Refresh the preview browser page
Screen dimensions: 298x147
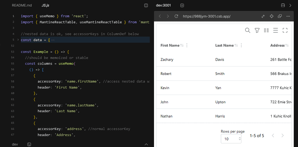(176, 16)
